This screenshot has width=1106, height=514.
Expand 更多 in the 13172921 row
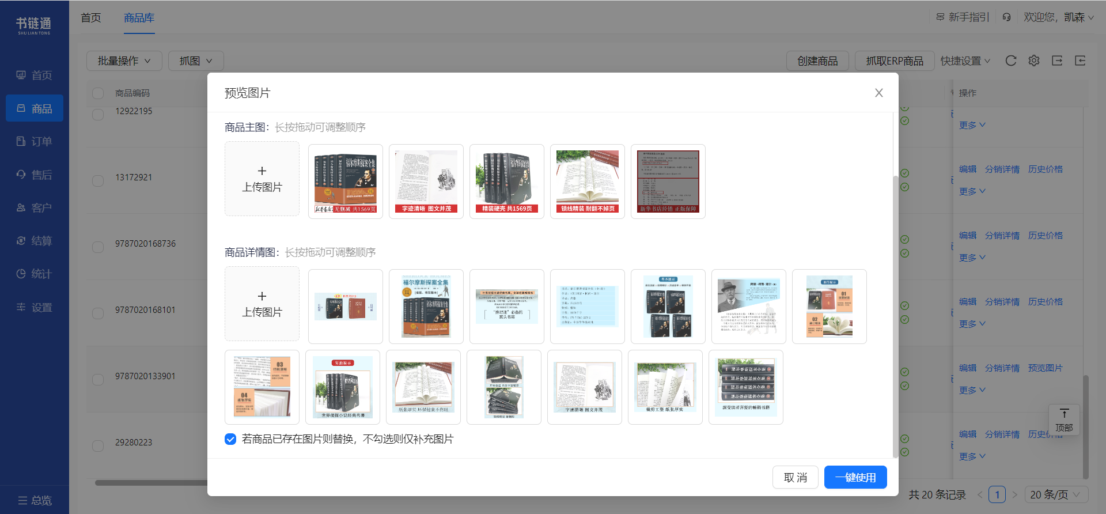pos(972,191)
